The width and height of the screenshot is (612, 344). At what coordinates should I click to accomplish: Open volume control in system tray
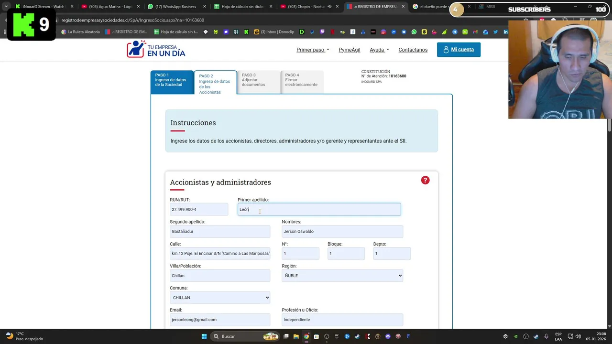click(x=578, y=336)
